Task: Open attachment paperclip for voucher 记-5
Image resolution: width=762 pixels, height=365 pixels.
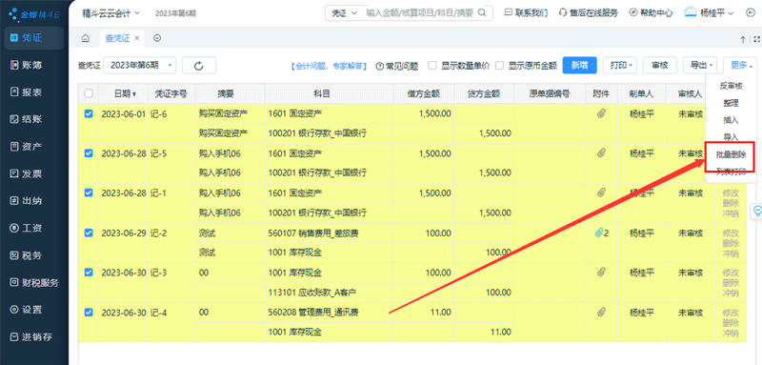Action: [x=601, y=153]
